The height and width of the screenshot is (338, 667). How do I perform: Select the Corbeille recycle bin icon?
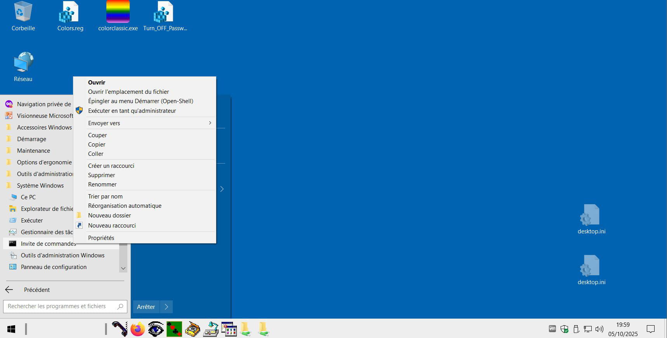(23, 16)
